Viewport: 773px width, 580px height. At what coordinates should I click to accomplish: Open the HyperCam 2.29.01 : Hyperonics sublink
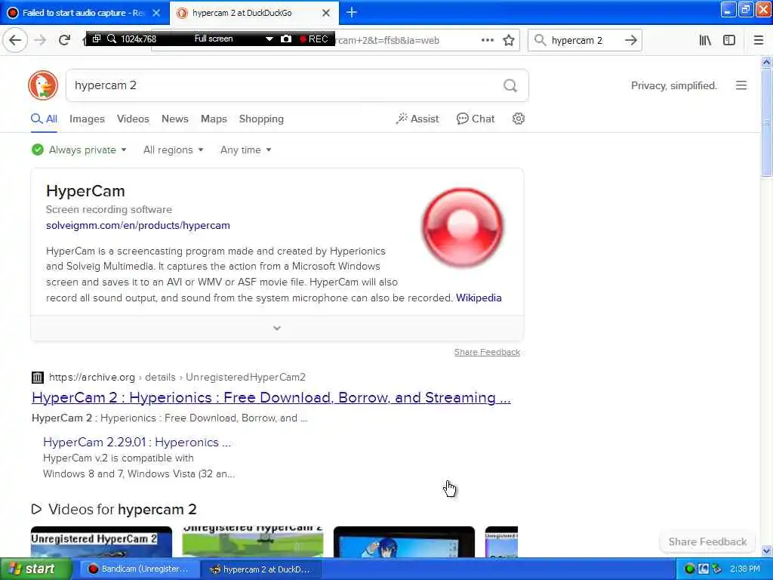pos(137,442)
